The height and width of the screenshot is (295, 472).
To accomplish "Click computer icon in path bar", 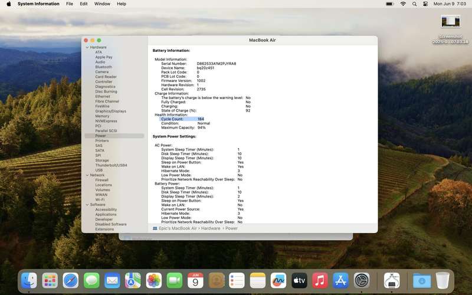I will click(155, 228).
